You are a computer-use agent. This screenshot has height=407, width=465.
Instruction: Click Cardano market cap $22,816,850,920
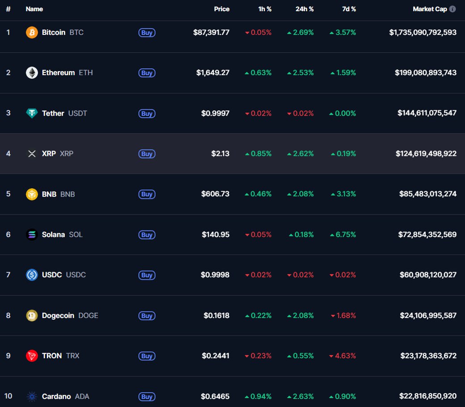428,396
